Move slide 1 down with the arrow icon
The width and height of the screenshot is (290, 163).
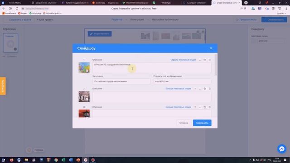[200, 60]
